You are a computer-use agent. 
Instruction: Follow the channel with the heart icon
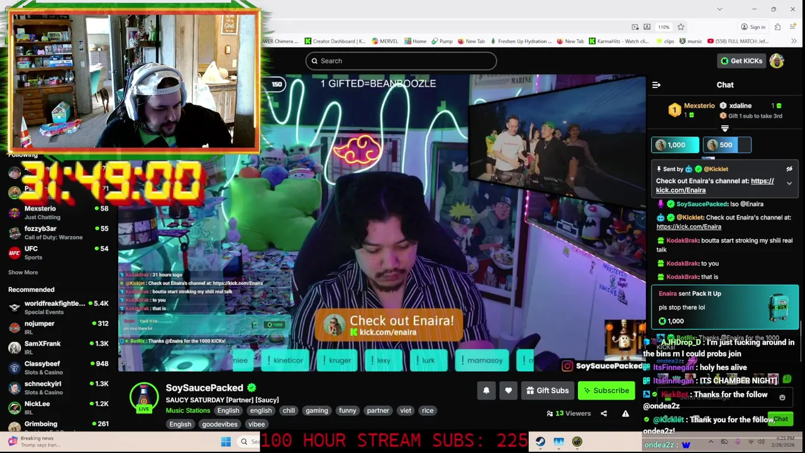click(508, 391)
